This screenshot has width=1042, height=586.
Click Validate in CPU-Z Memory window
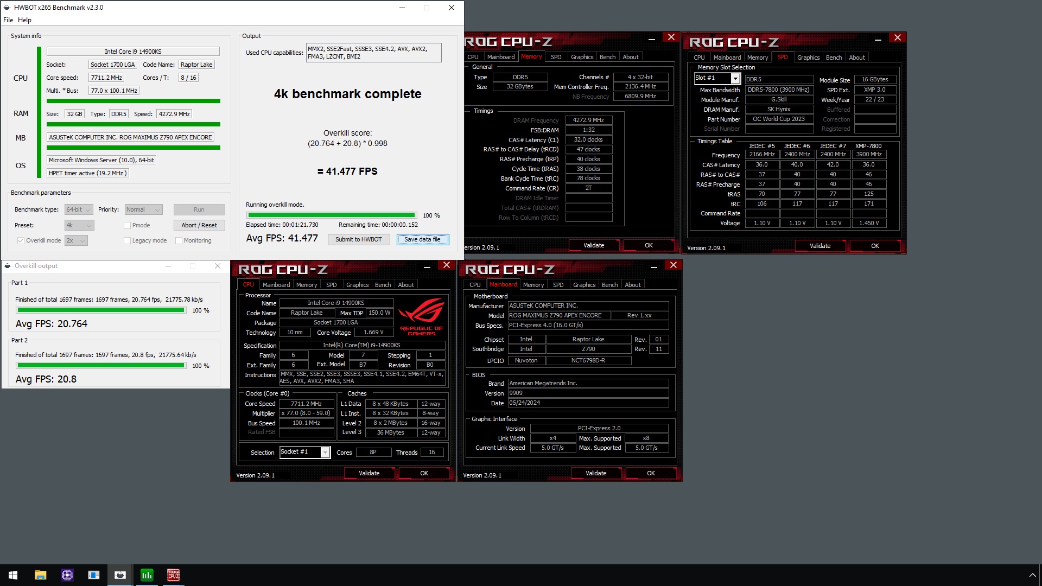tap(594, 245)
